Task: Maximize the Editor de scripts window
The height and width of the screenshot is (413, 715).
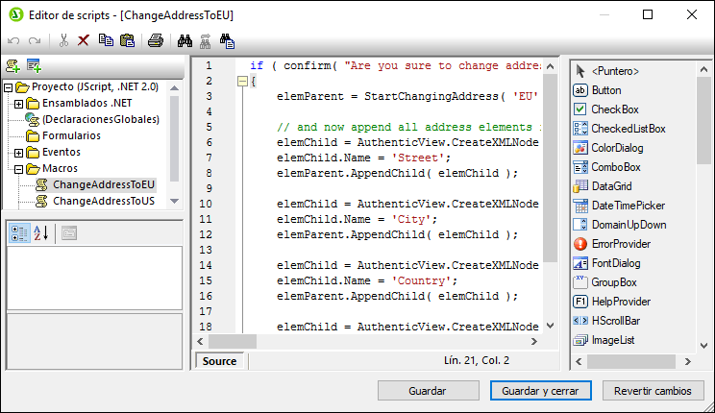Action: pyautogui.click(x=648, y=14)
